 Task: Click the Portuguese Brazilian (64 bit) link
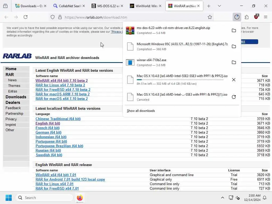(x=59, y=146)
